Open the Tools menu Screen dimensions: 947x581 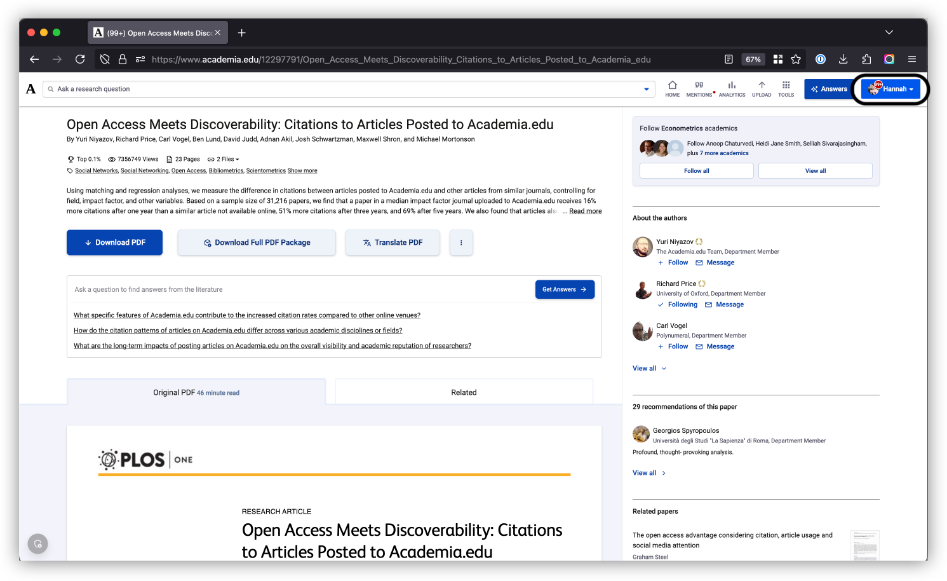[x=786, y=89]
